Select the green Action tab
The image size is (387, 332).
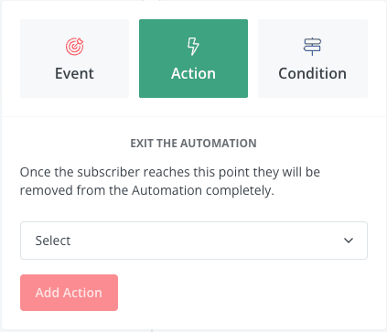point(193,59)
